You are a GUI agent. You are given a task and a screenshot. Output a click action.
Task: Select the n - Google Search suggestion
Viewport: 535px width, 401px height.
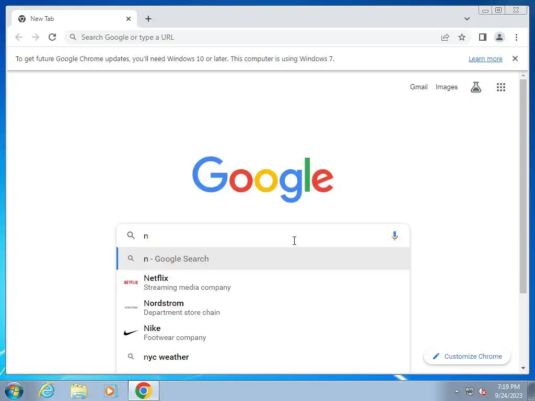(x=263, y=258)
